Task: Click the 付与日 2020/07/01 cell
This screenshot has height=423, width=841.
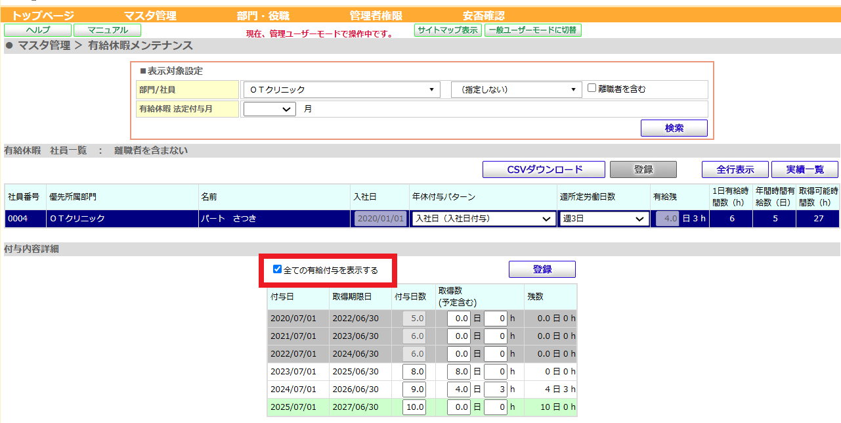Action: pos(297,319)
